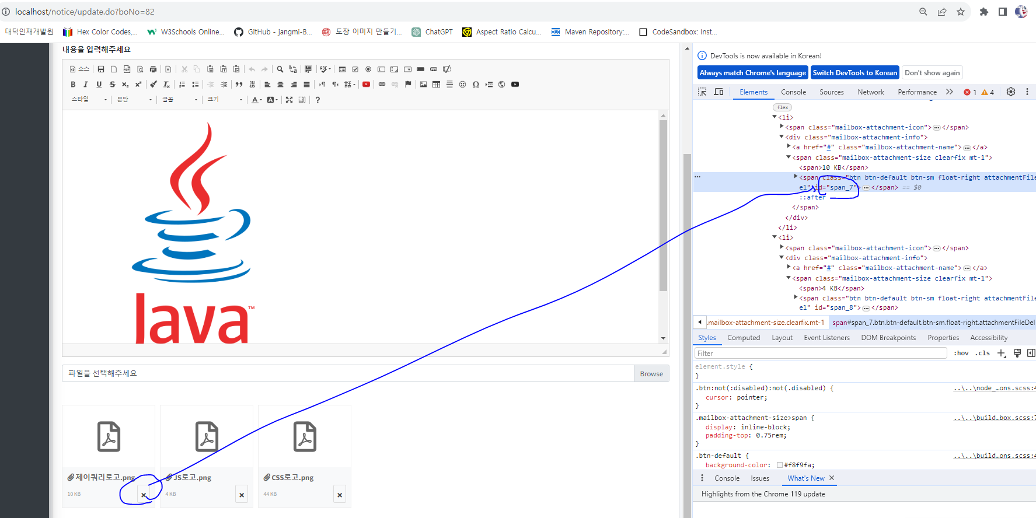Bookmark this page with star icon
This screenshot has height=518, width=1036.
[x=961, y=12]
